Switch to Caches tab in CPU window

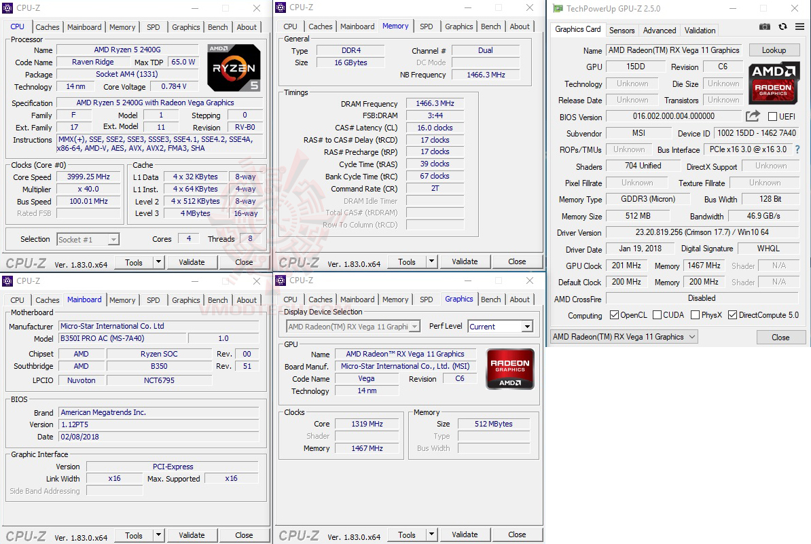click(47, 27)
